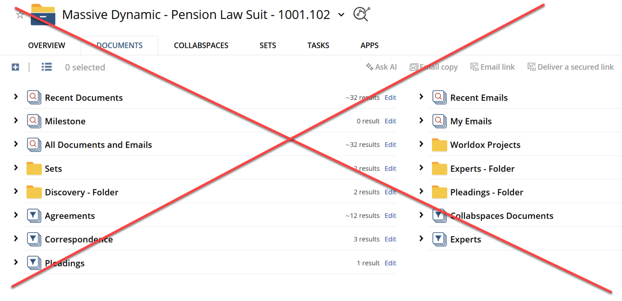The height and width of the screenshot is (301, 622).
Task: Toggle the list view icon
Action: pos(47,67)
